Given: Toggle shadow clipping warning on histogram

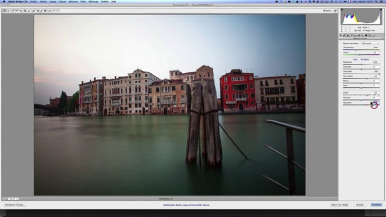Looking at the screenshot, I should [342, 10].
